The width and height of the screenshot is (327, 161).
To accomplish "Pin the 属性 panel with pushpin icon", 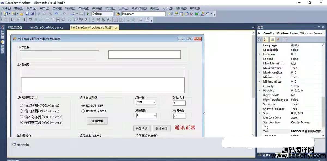I will [319, 27].
